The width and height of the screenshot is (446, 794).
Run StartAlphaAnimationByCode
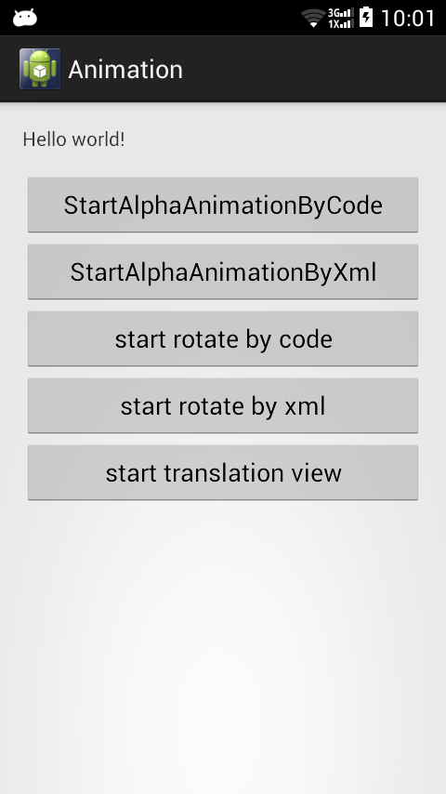click(223, 205)
